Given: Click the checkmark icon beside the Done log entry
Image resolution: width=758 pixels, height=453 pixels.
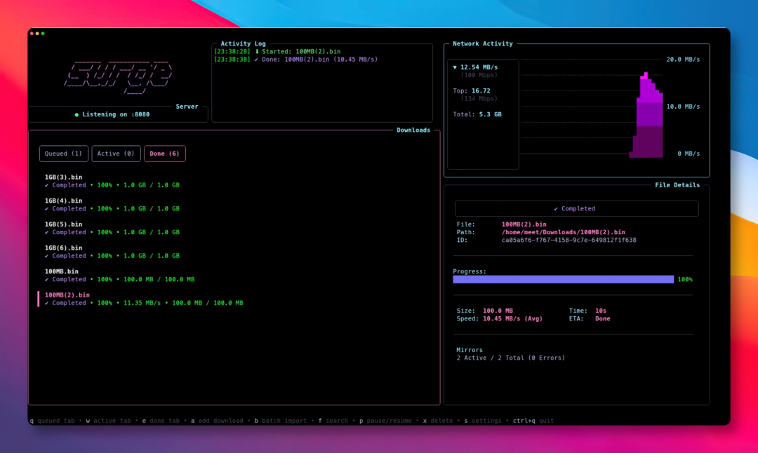Looking at the screenshot, I should pyautogui.click(x=257, y=60).
